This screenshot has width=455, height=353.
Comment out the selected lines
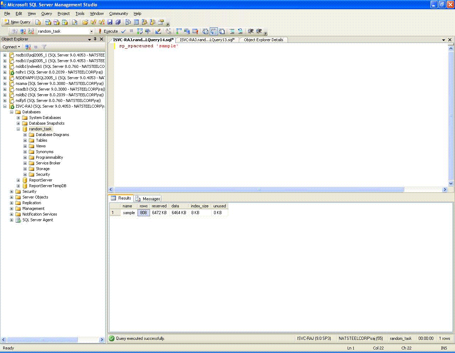232,31
